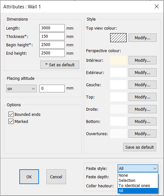Focus the Thickness input field
Viewport: 164px width, 196px height.
52,36
